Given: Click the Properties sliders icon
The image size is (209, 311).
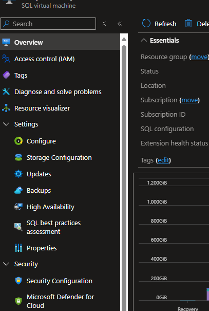Looking at the screenshot, I should (18, 248).
